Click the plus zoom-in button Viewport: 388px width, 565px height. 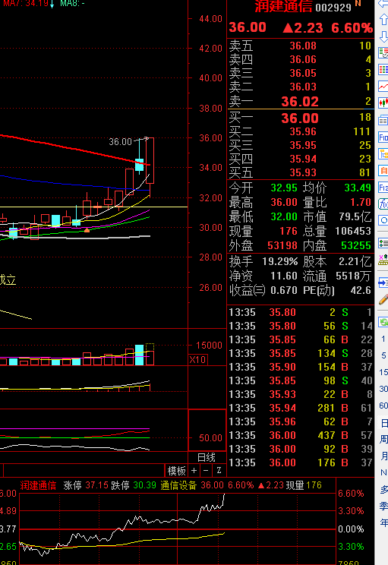(x=194, y=471)
